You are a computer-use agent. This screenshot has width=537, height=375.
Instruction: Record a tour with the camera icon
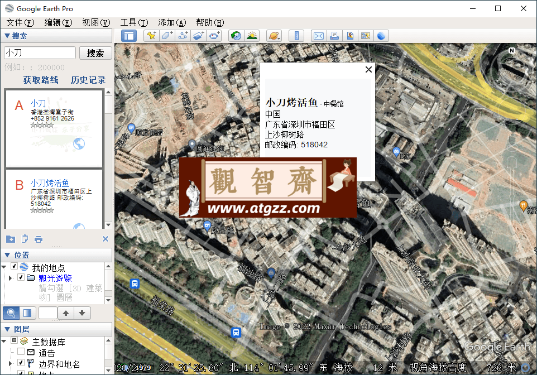214,36
